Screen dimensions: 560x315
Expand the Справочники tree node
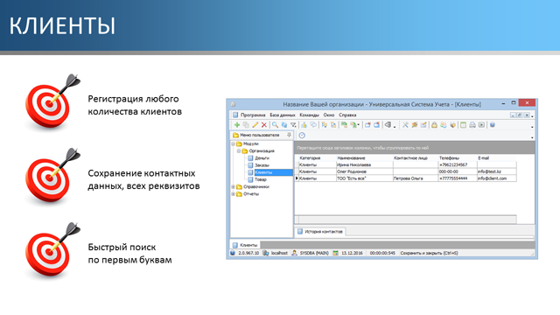(234, 186)
